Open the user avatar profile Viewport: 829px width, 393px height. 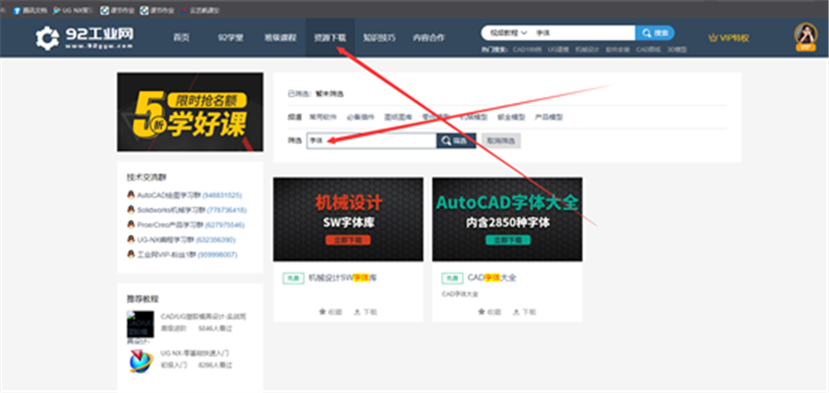tap(806, 35)
